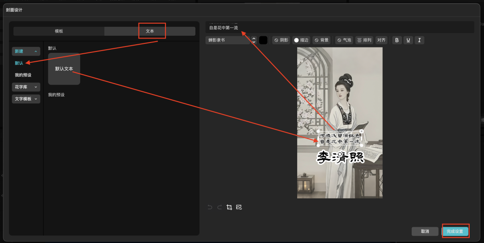
Task: Open the 对齐 alignment option
Action: 381,40
